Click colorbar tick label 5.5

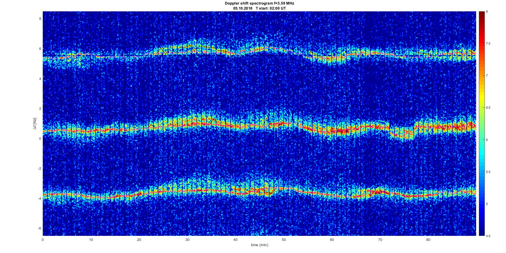488,172
